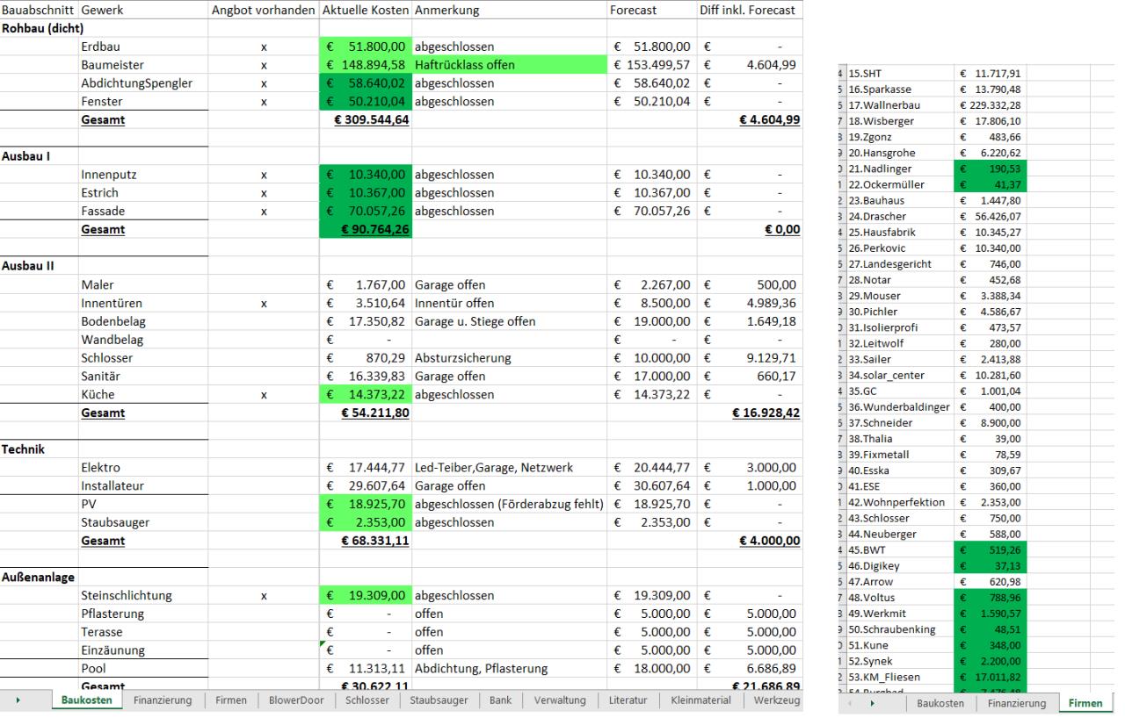
Task: Select the Gewerk column header cell
Action: 143,10
